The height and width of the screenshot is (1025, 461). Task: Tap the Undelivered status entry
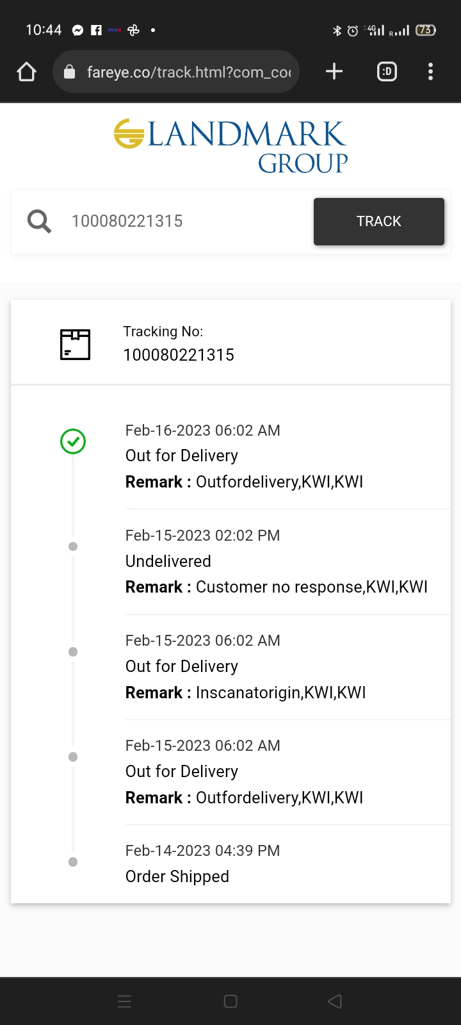pos(168,561)
